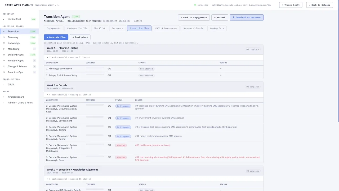Click Week 3's 0% complete badge
Screen dimensions: 339x191
click(253, 171)
